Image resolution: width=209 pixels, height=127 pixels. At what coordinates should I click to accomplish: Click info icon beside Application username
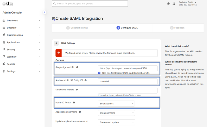(x=80, y=112)
